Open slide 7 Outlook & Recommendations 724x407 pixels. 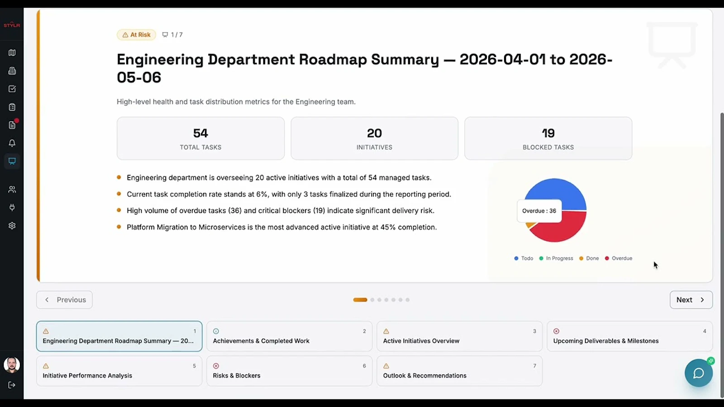(460, 371)
